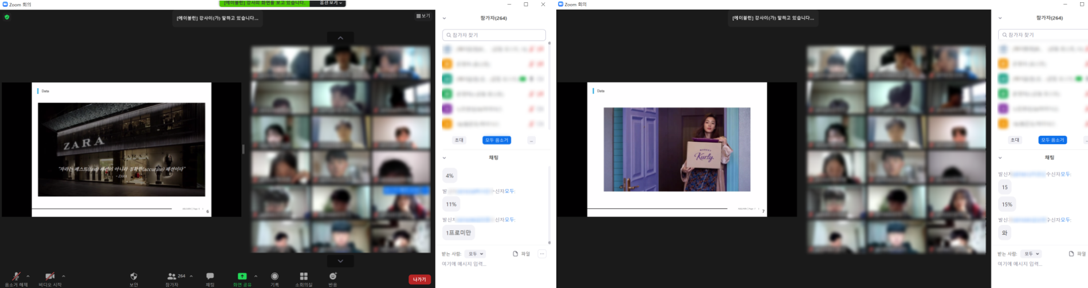Click chat message "4%"
The image size is (1088, 288).
coord(450,176)
